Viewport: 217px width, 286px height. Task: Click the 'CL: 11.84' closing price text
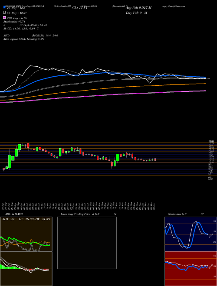tap(80, 8)
